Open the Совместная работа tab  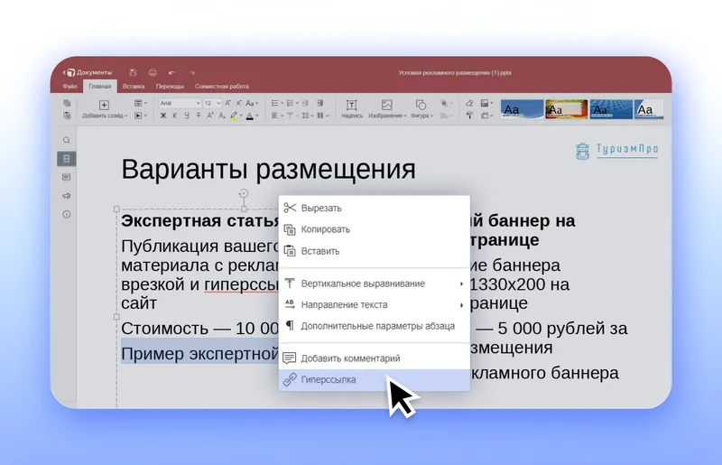pos(222,86)
